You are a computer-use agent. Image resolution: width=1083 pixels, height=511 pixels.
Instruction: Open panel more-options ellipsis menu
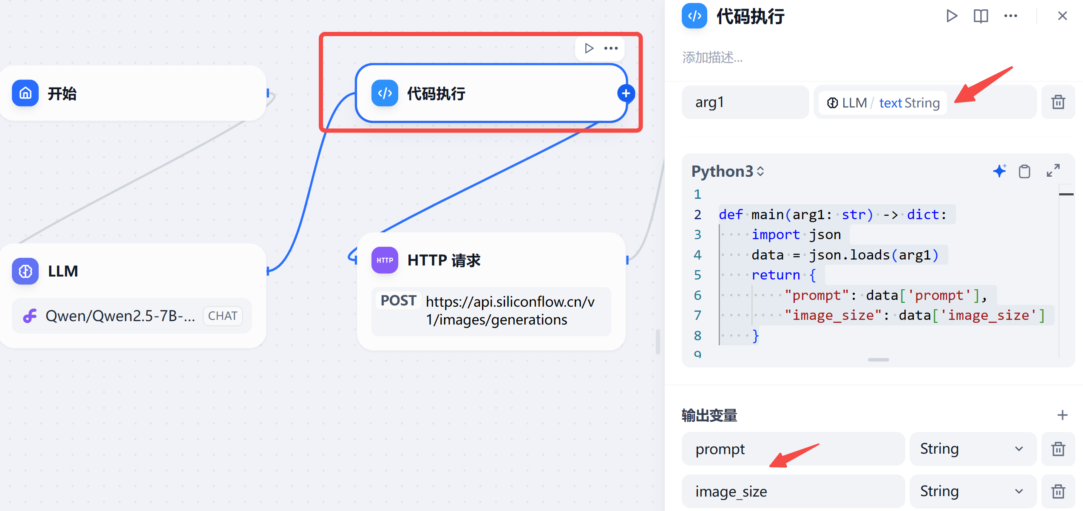tap(1010, 16)
